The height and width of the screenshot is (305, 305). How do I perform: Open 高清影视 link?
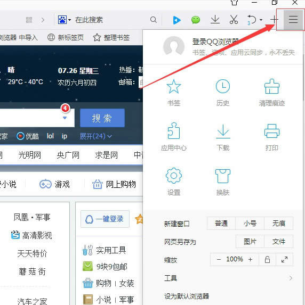(31, 235)
